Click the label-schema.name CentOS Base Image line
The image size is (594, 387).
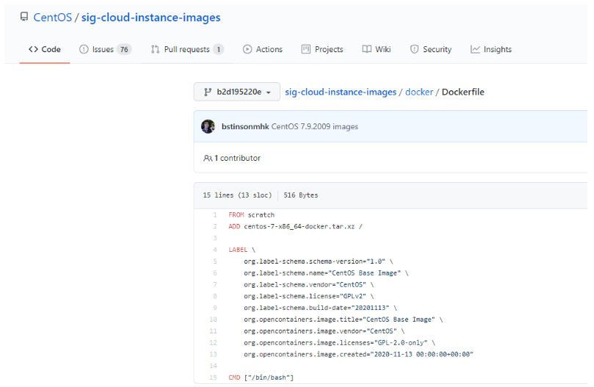point(326,273)
